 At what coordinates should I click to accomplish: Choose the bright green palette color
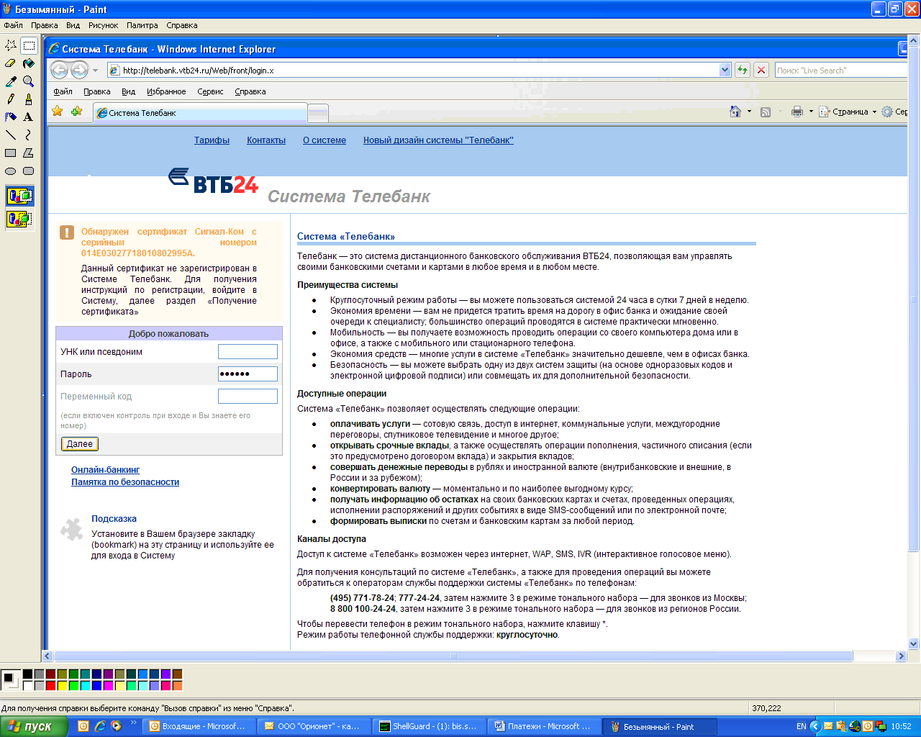pyautogui.click(x=73, y=686)
